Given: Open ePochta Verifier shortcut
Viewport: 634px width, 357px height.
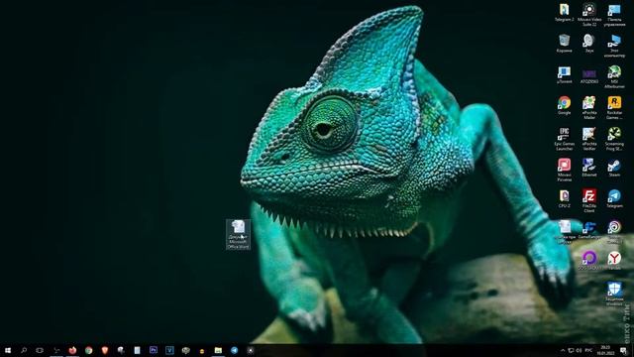Looking at the screenshot, I should click(x=589, y=139).
